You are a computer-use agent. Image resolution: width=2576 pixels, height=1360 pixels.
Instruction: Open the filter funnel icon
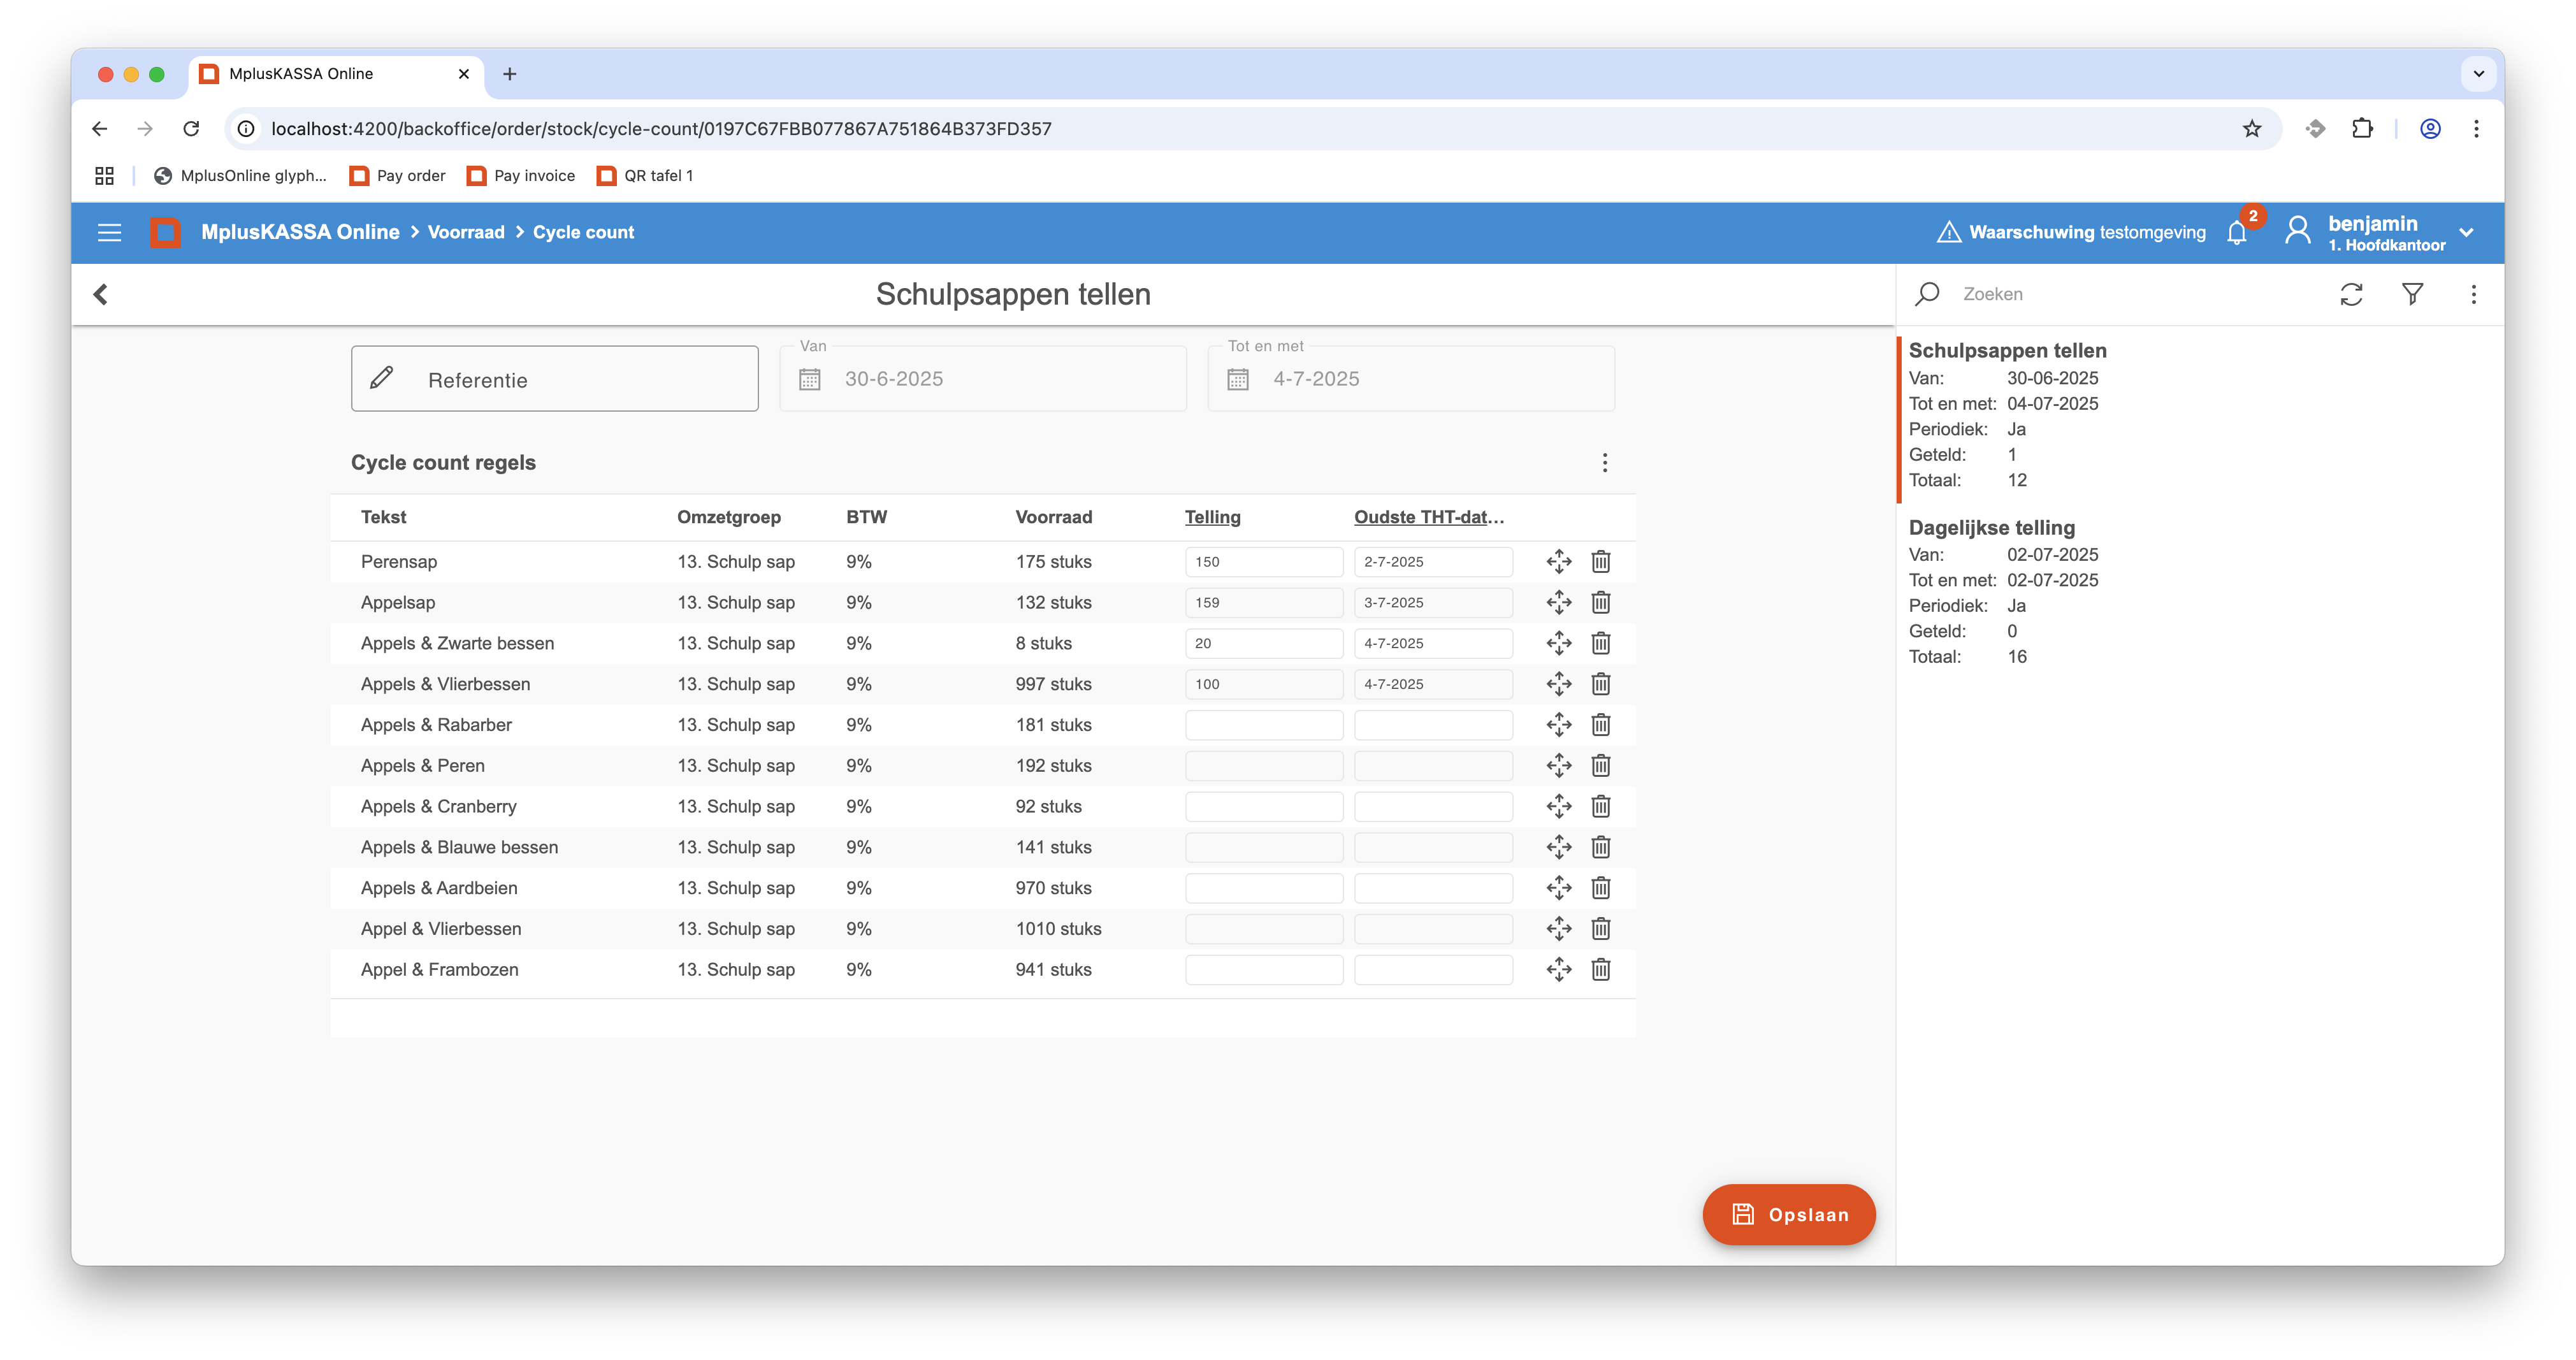pyautogui.click(x=2412, y=294)
